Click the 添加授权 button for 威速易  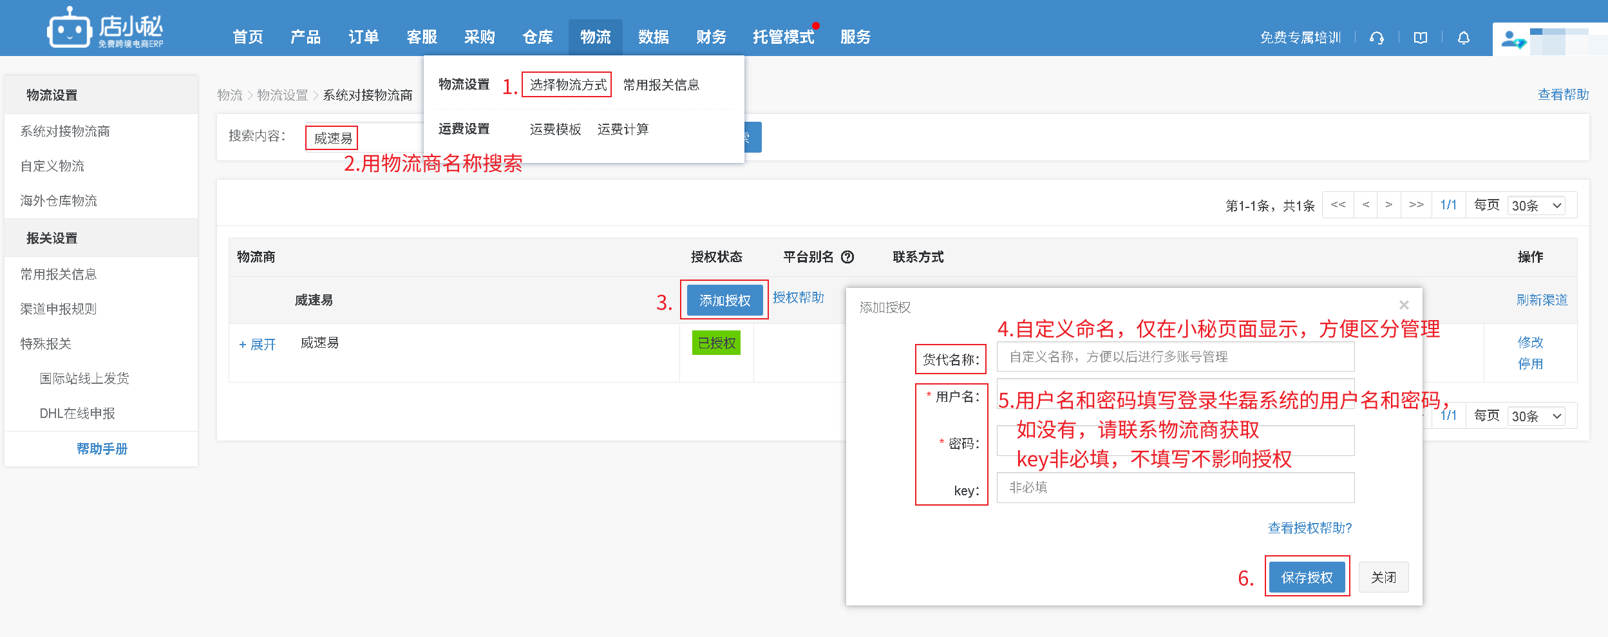point(724,300)
